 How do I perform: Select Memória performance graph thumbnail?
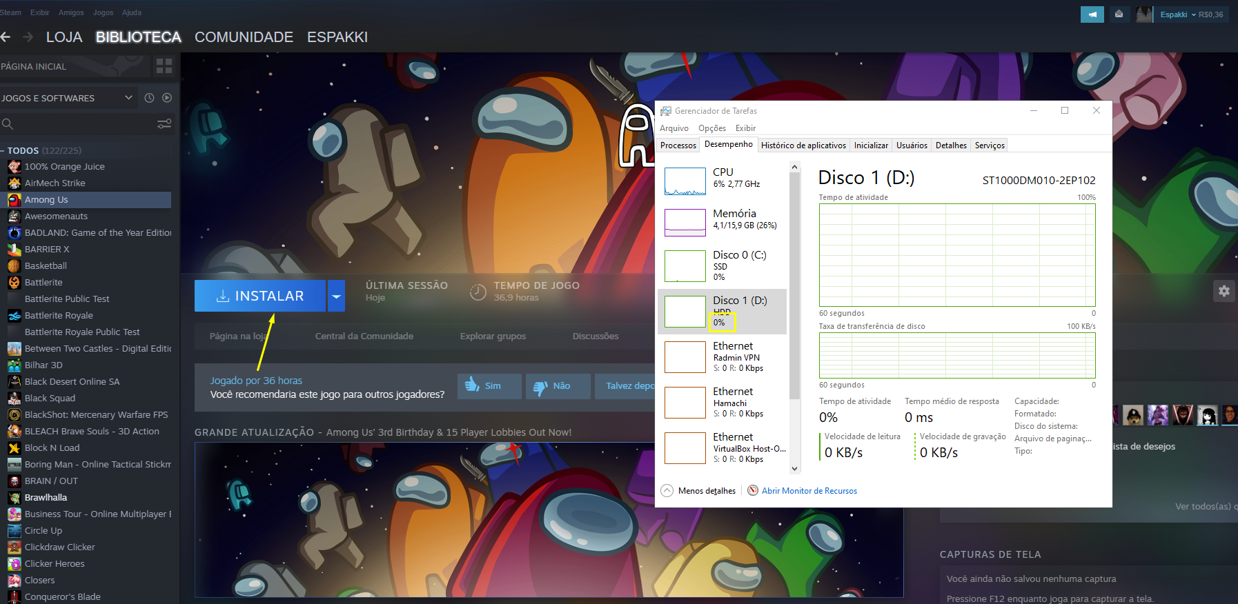(685, 223)
